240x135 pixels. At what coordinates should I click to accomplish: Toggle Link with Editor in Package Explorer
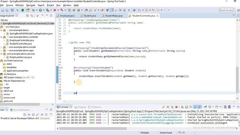32,16
